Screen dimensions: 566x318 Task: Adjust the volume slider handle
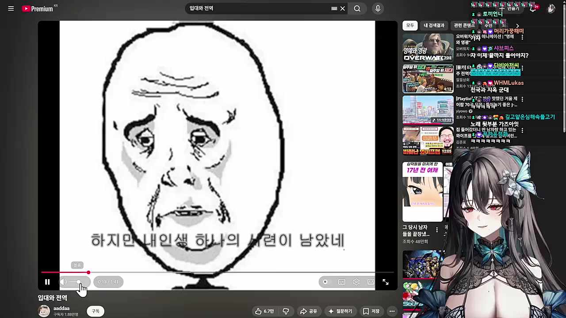(79, 282)
